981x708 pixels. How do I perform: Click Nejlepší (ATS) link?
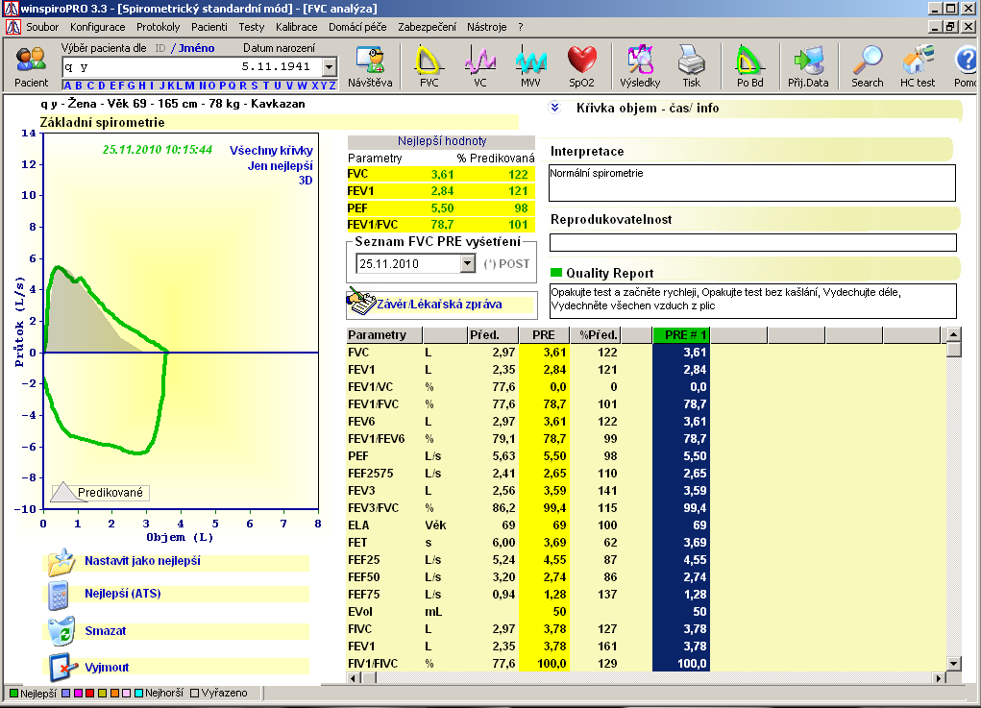tap(123, 594)
